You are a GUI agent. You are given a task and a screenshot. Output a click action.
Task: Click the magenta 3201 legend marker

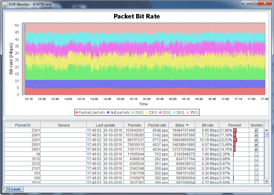coord(160,113)
